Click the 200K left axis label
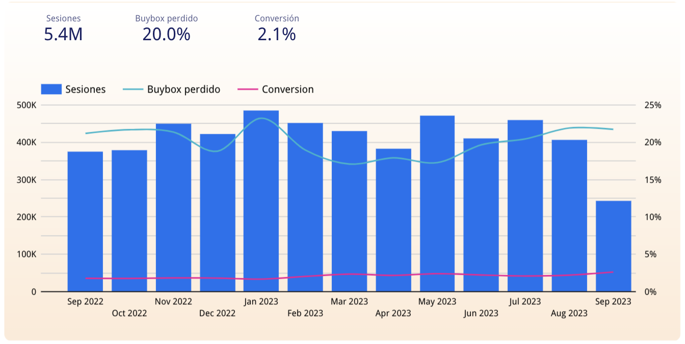 [27, 217]
